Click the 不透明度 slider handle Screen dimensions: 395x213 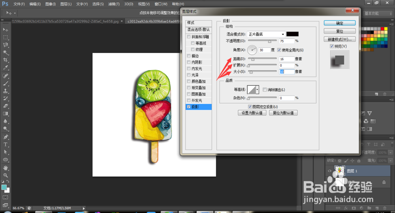click(x=269, y=41)
